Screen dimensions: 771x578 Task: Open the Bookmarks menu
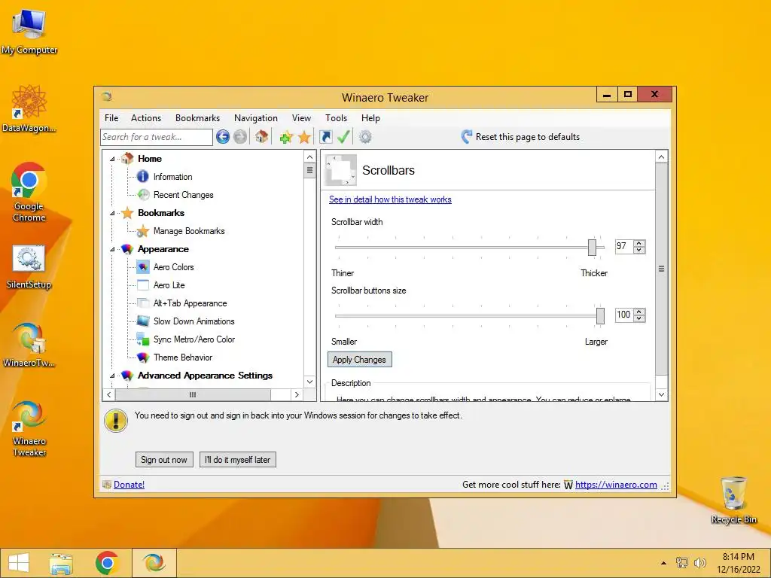[198, 118]
